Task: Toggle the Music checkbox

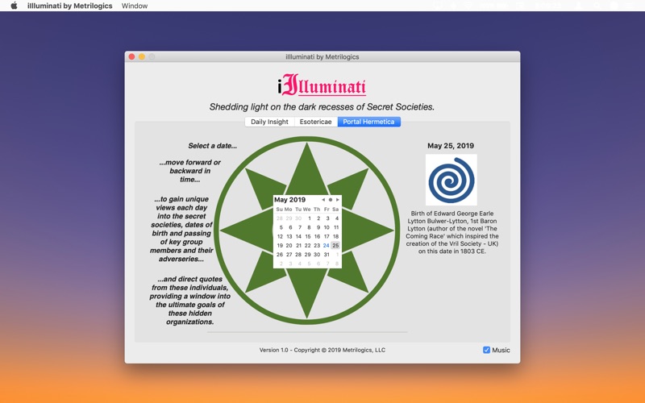Action: pyautogui.click(x=487, y=350)
